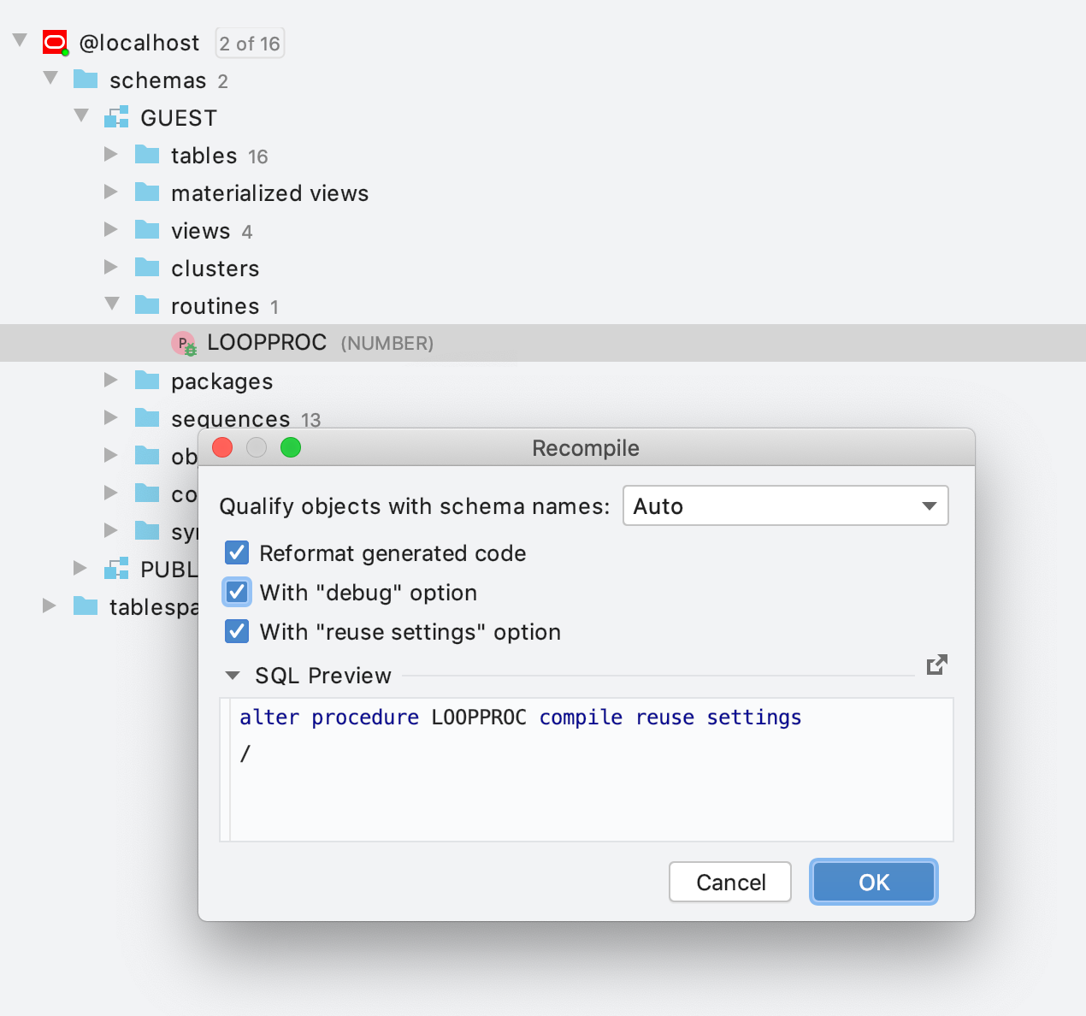Uncheck Reformat generated code
Viewport: 1086px width, 1016px height.
(237, 552)
